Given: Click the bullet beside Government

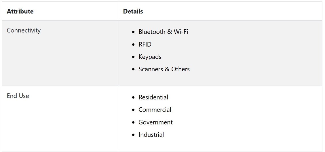Looking at the screenshot, I should coord(133,122).
